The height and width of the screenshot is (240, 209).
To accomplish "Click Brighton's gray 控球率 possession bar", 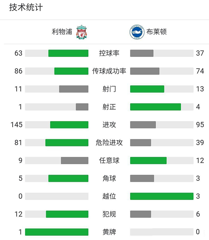I will pyautogui.click(x=142, y=53).
